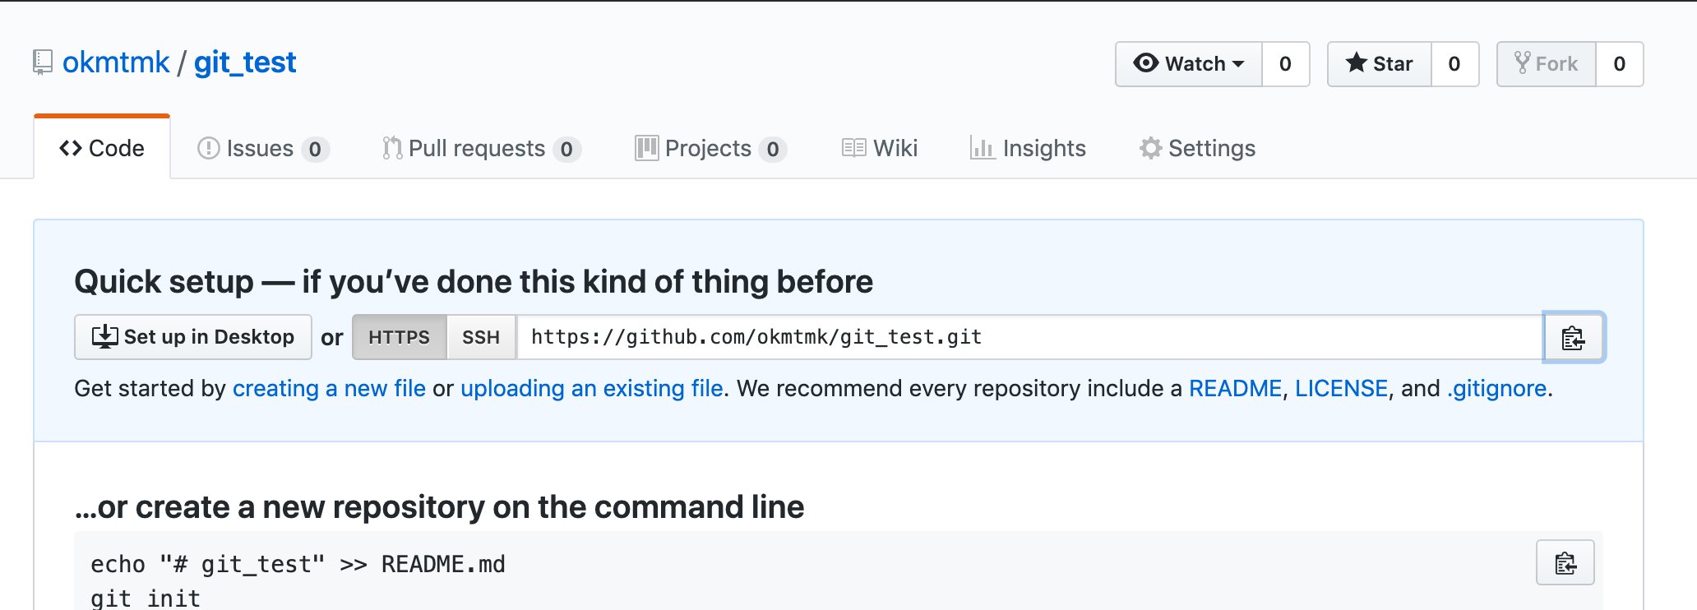
Task: Open the uploading an existing file link
Action: [x=591, y=388]
